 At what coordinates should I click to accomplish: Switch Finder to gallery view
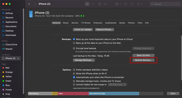coord(105,4)
